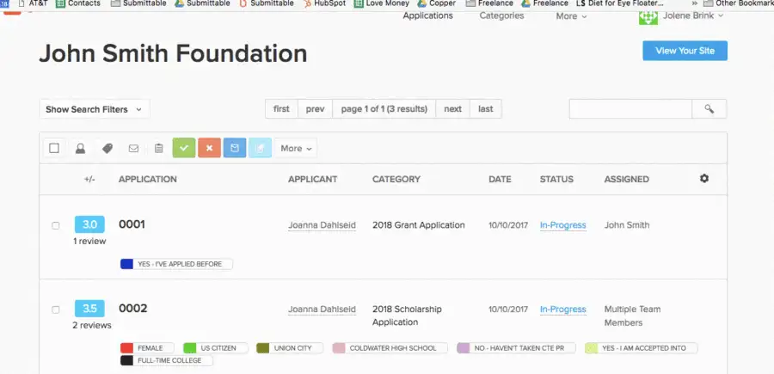The image size is (774, 374).
Task: Go to last page of results
Action: coord(486,109)
